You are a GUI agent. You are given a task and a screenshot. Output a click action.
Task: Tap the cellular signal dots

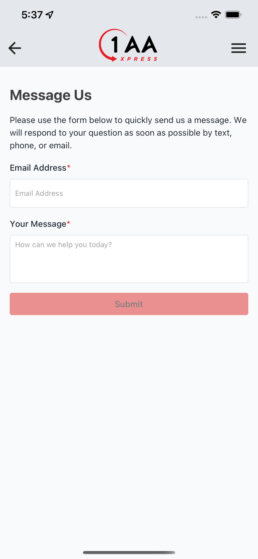pos(201,17)
